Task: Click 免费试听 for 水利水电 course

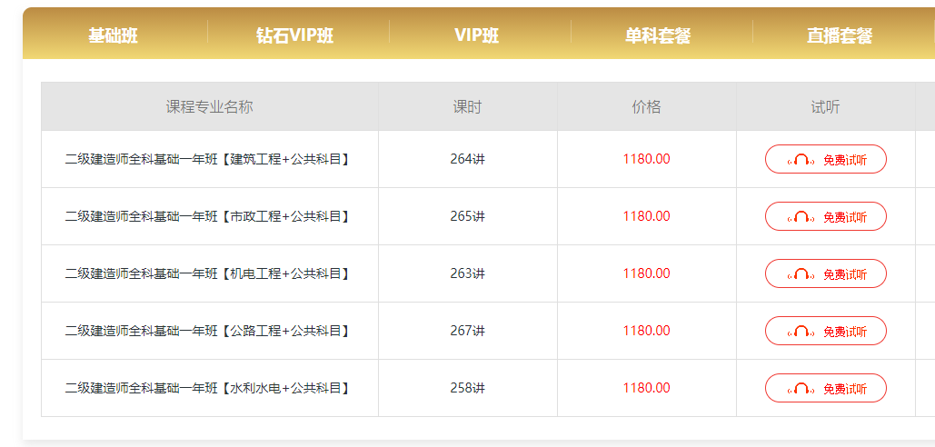Action: (x=826, y=388)
